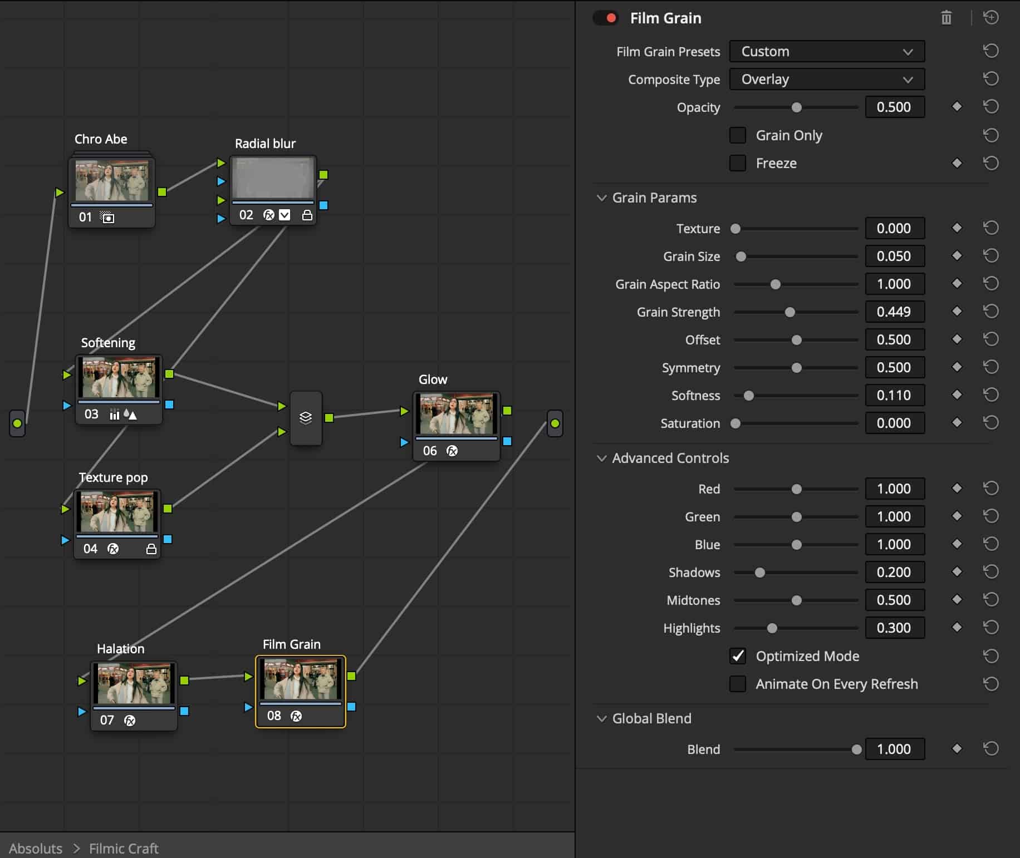Screen dimensions: 1020x858
Task: Click the Grain Size value field
Action: point(894,256)
